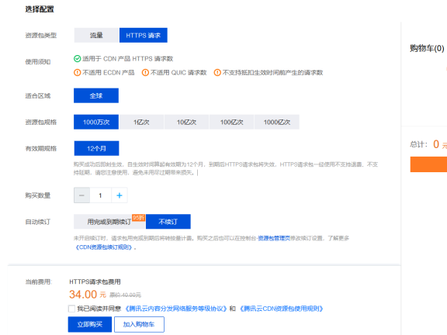Select the 流量 resource package type
Screen dimensions: 447x335
pyautogui.click(x=96, y=36)
